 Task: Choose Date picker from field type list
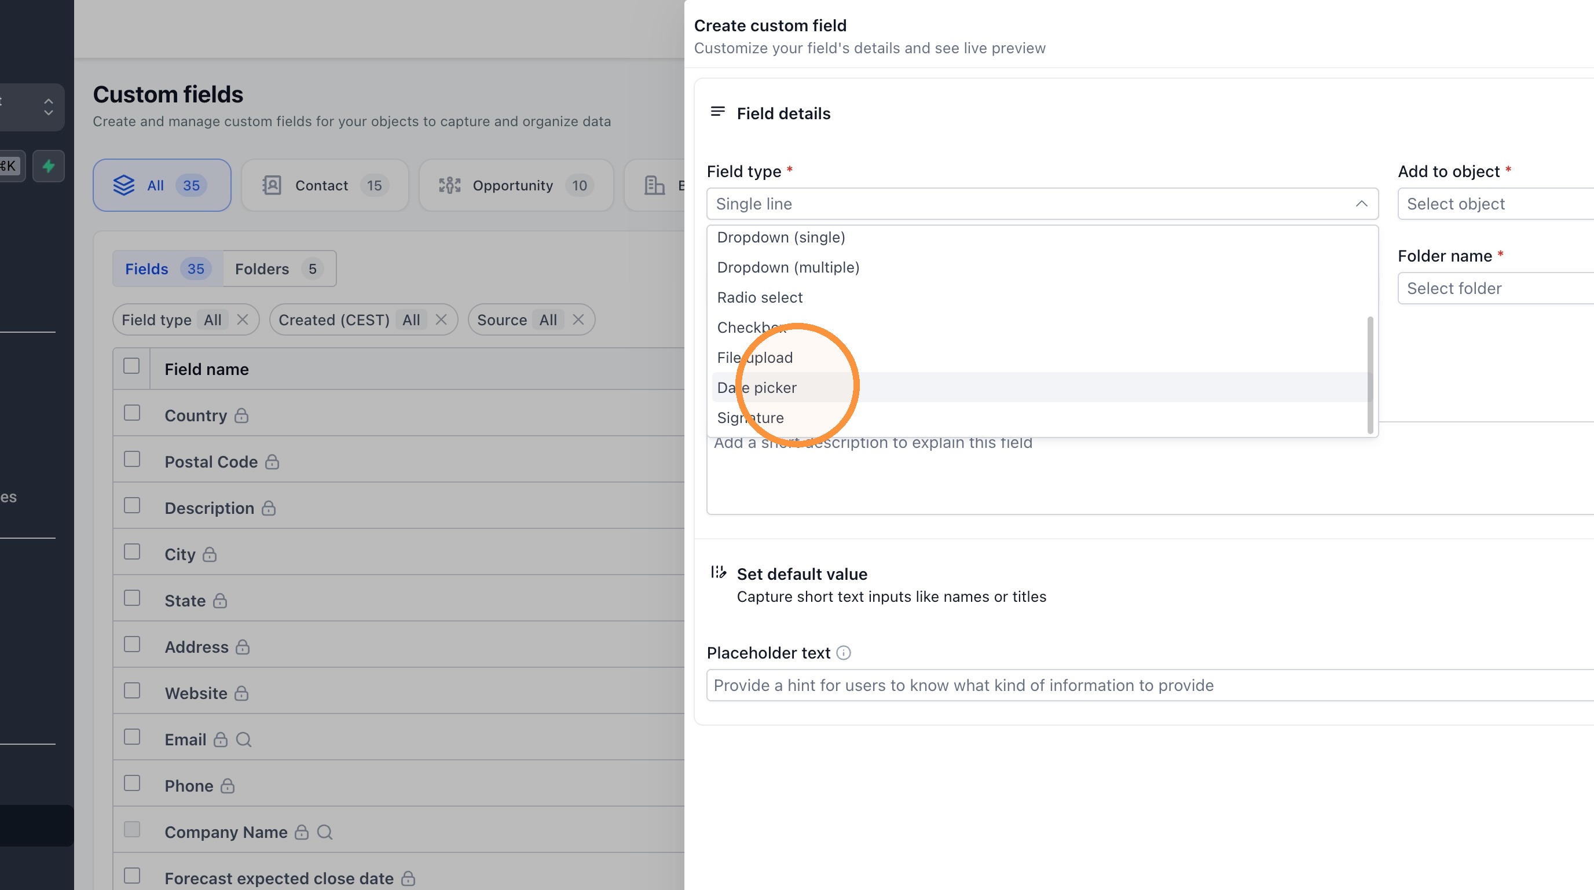pos(1042,388)
